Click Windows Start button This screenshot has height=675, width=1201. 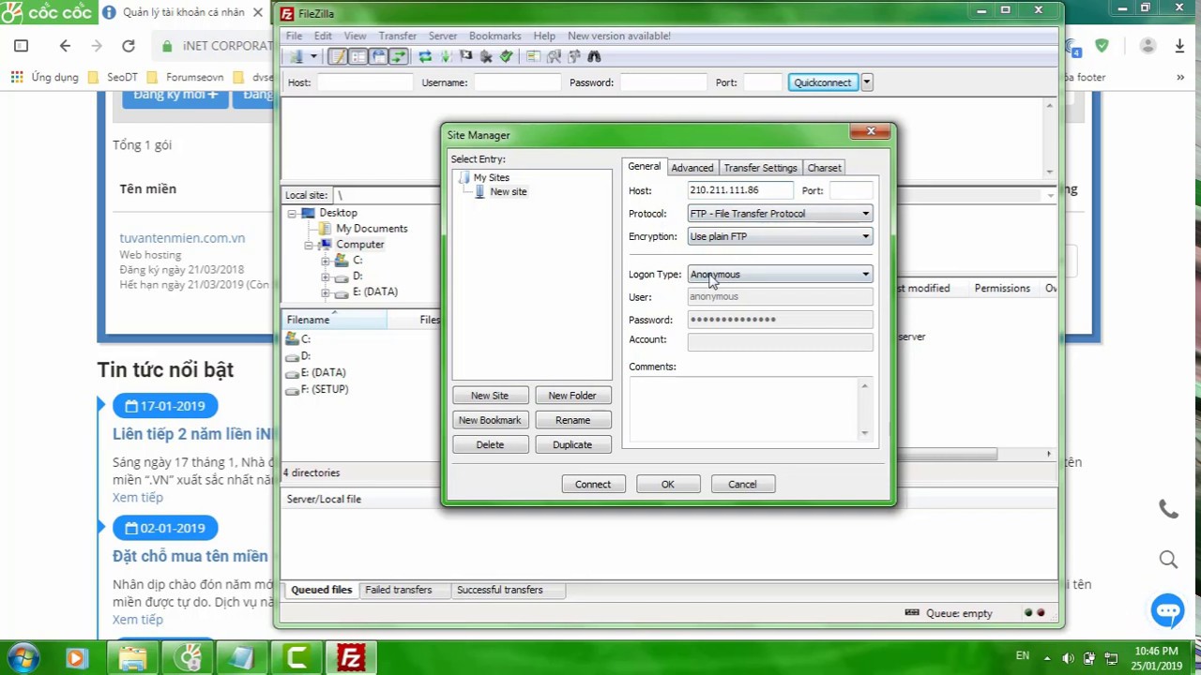tap(23, 657)
